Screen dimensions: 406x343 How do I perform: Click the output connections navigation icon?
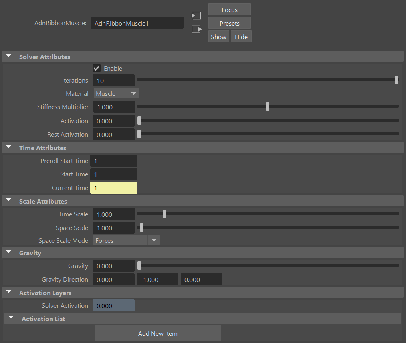click(x=196, y=29)
